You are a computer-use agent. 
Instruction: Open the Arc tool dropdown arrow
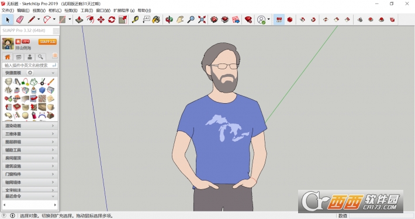(54, 19)
